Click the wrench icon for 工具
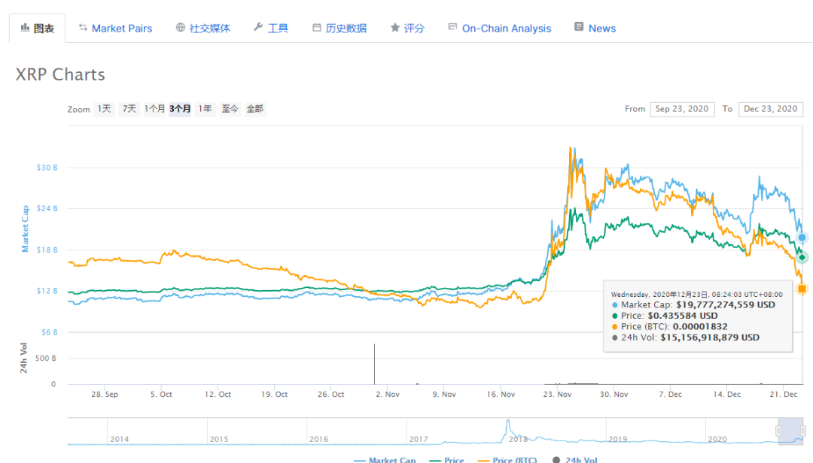 (258, 28)
